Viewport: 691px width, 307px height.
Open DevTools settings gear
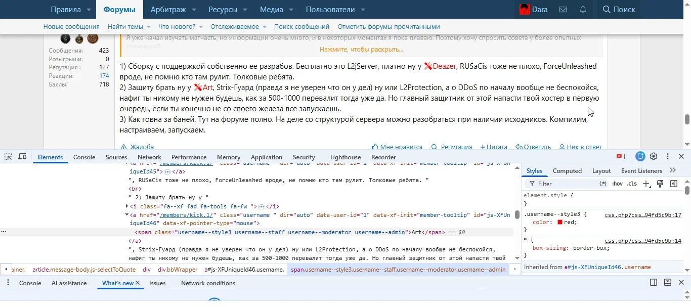coord(654,157)
